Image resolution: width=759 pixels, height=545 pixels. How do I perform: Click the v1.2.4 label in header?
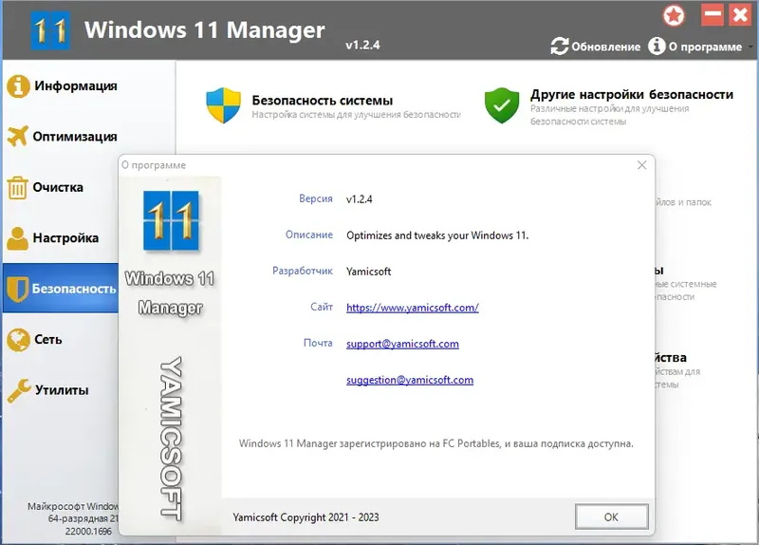tap(362, 45)
